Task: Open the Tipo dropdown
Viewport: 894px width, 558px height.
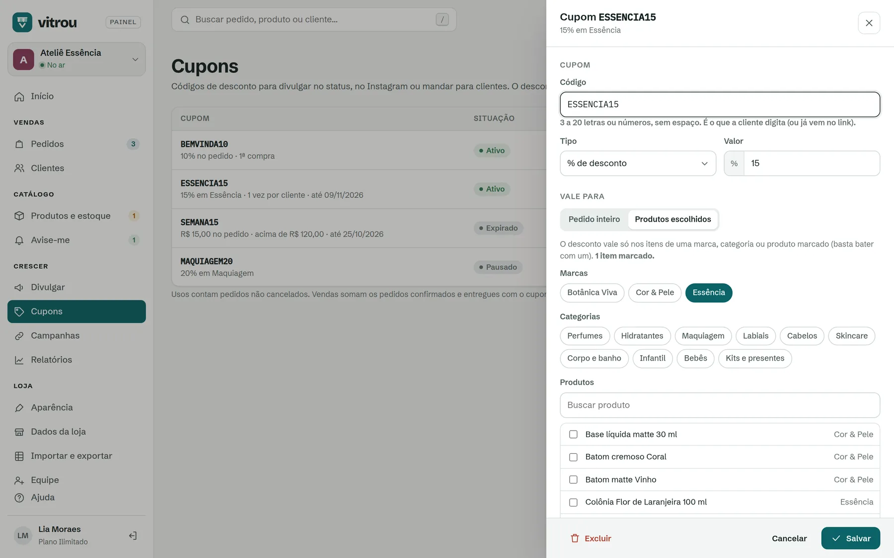Action: point(638,163)
